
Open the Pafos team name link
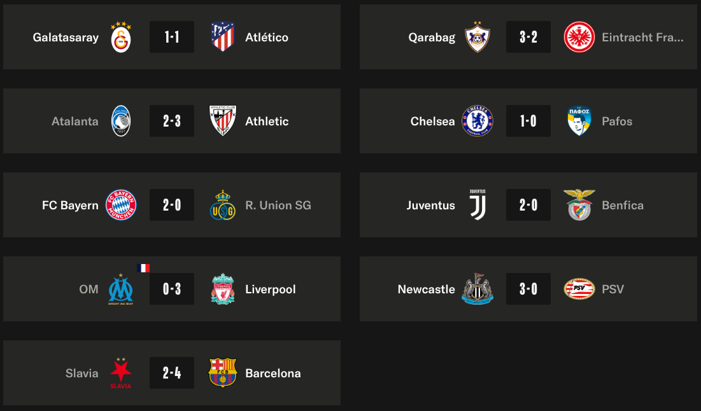617,121
